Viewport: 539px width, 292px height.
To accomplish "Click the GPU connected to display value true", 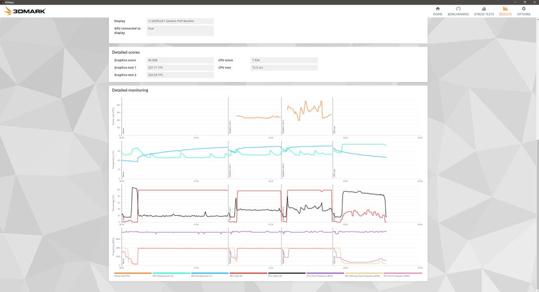I will (x=180, y=30).
